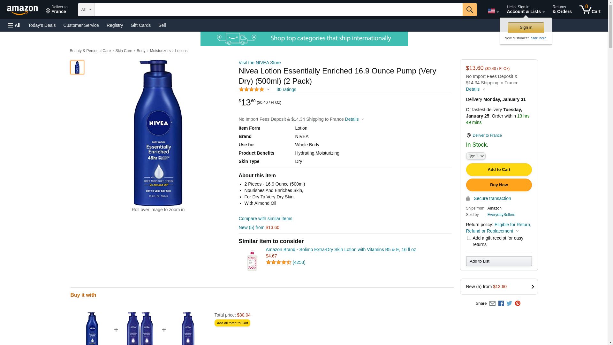613x345 pixels.
Task: Enable the gift receipt checkbox
Action: (469, 238)
